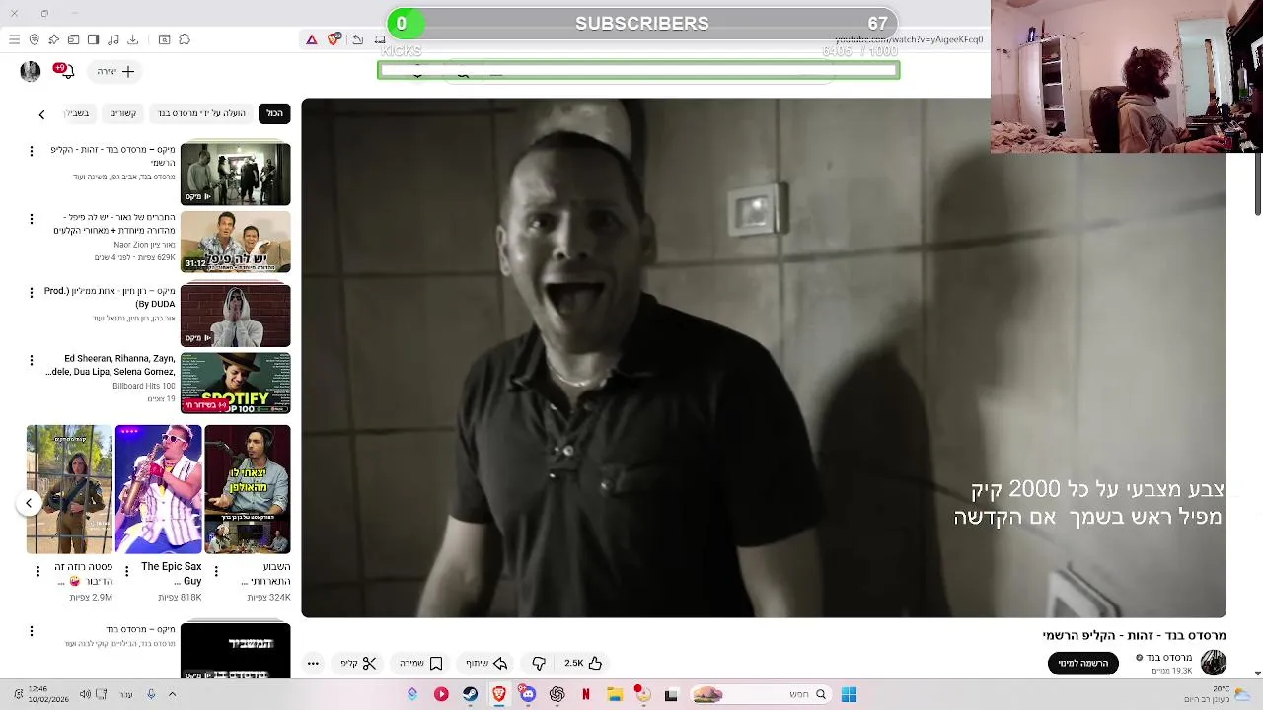The width and height of the screenshot is (1263, 710).
Task: Open the volume speaker tray icon
Action: pos(85,694)
